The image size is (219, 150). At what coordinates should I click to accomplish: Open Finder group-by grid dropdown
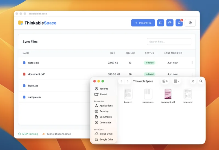176,81
